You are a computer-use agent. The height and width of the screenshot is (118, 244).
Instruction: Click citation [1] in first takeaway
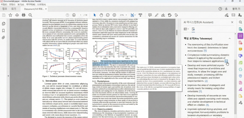pos(205,51)
